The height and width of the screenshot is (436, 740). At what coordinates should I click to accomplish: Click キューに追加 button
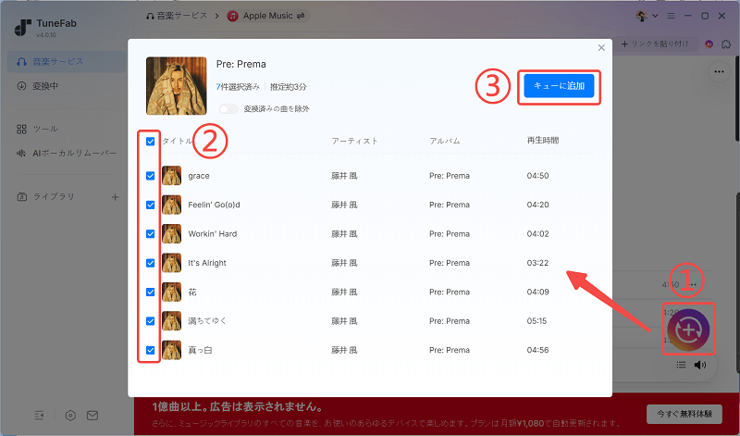(x=559, y=86)
